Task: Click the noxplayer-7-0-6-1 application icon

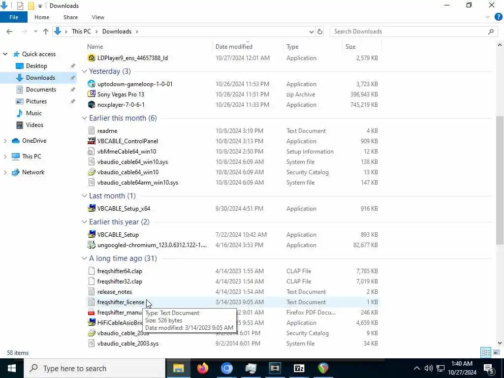Action: pos(92,104)
